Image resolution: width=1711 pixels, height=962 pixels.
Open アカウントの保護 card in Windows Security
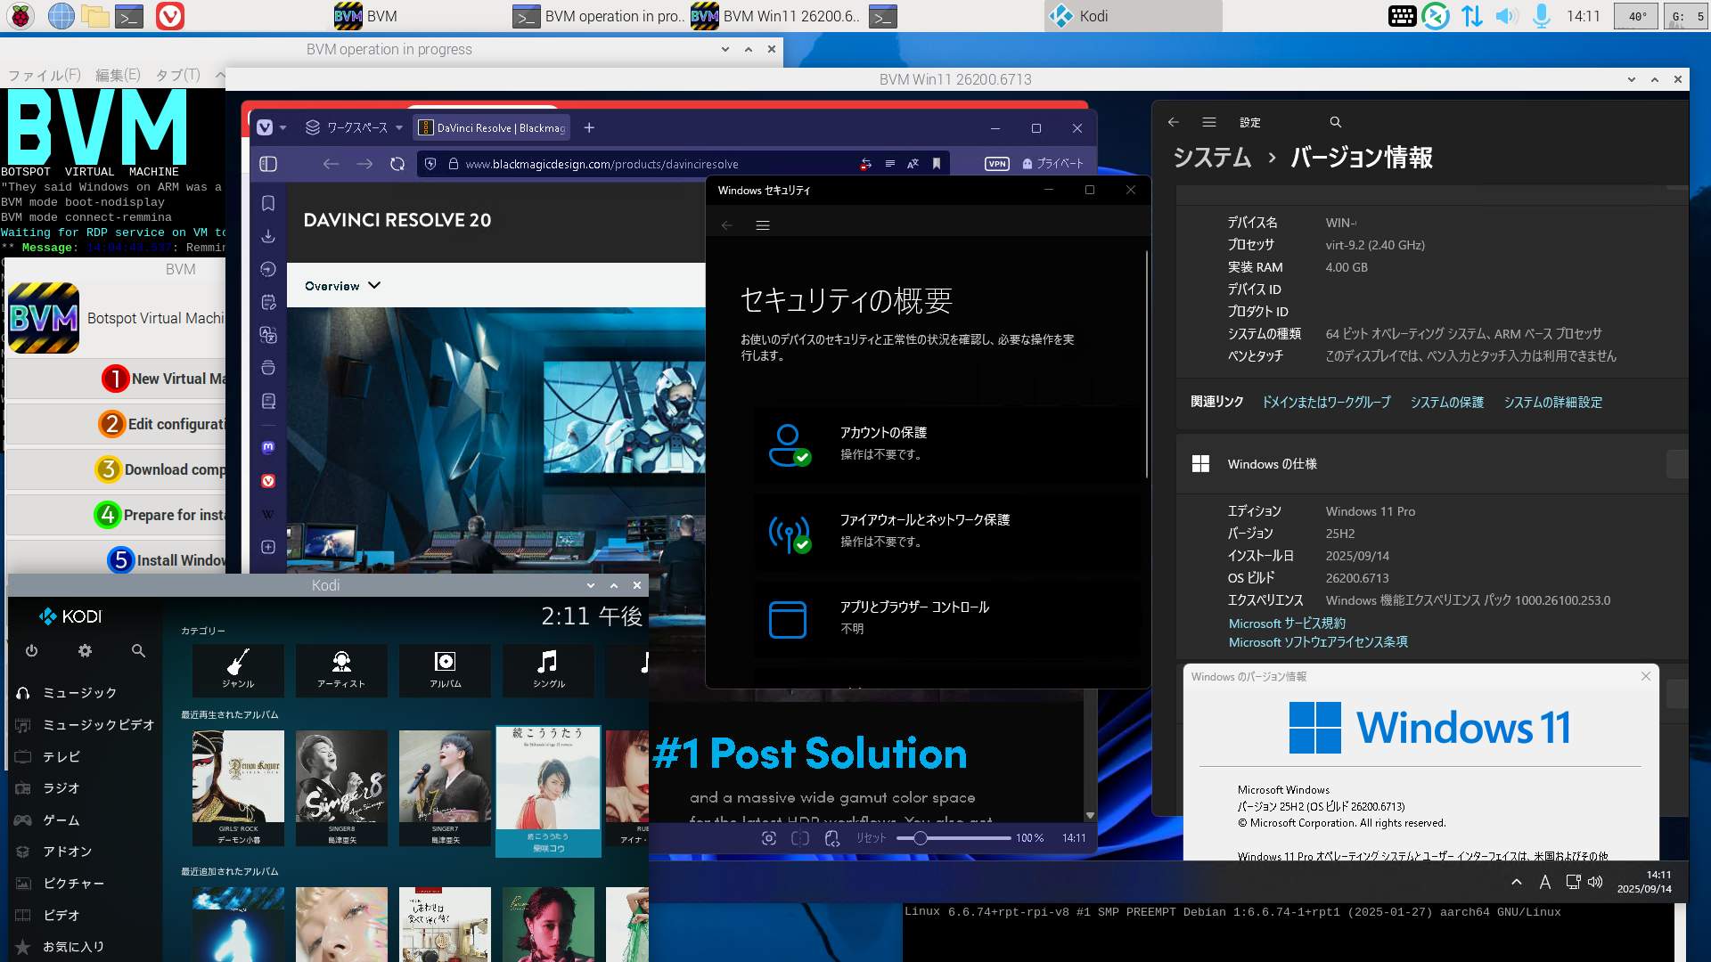[x=946, y=444]
